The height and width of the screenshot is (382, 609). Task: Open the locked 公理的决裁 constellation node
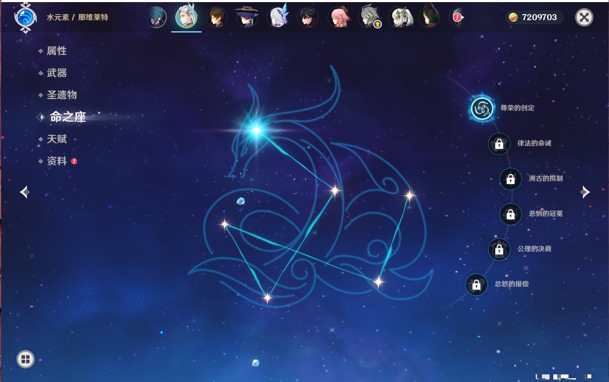[x=499, y=249]
